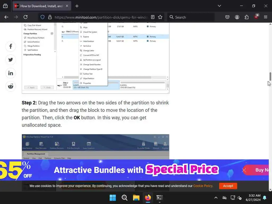View site security lock info

(50, 17)
